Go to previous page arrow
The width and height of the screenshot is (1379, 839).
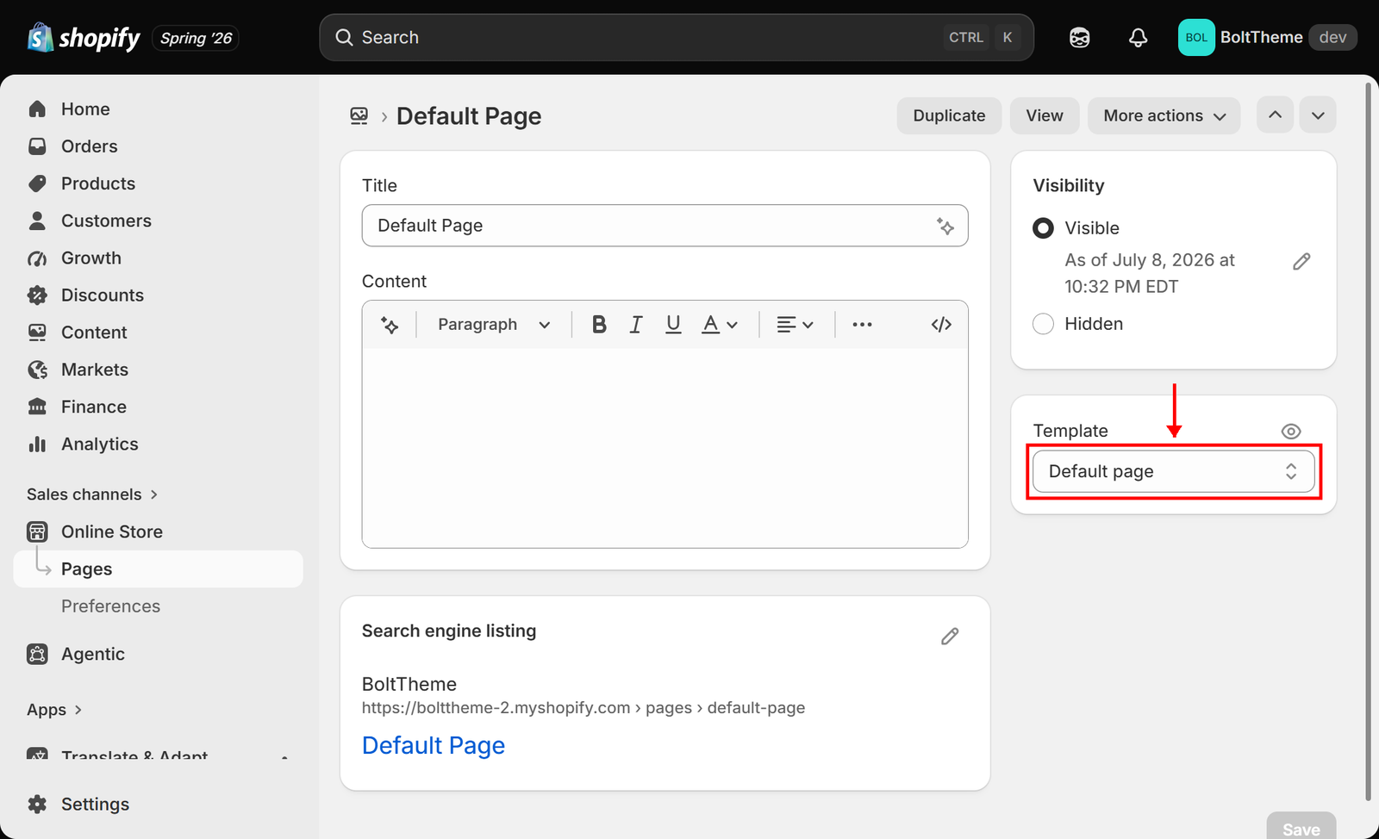[1275, 115]
